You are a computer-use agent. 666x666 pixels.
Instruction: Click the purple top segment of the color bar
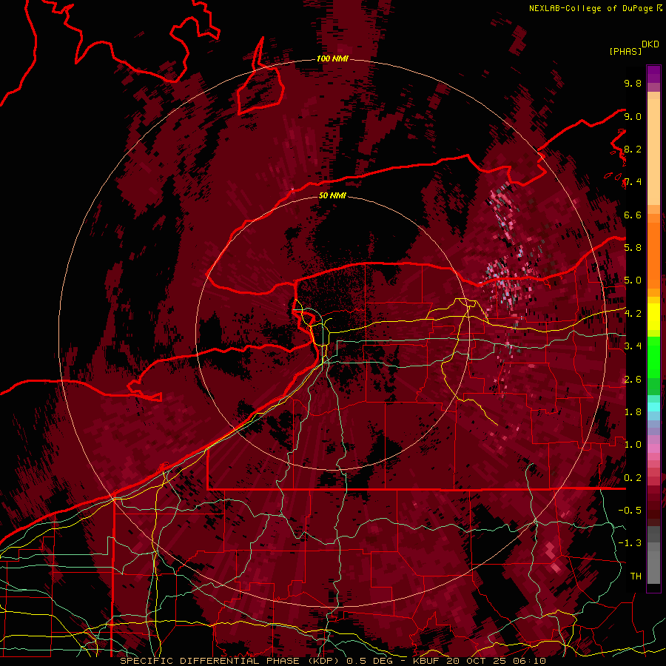click(653, 74)
